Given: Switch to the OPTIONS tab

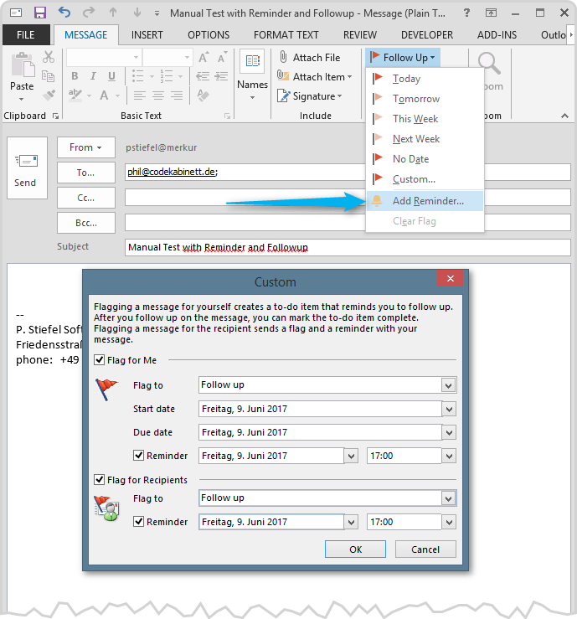Looking at the screenshot, I should coord(209,34).
